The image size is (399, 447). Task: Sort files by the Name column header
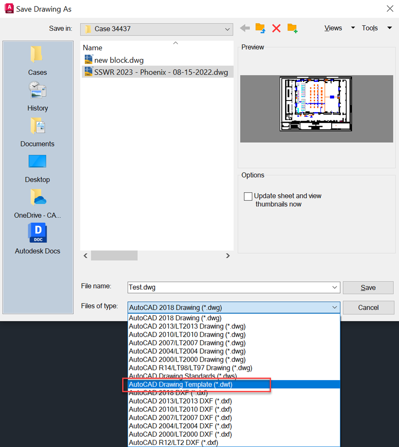click(x=93, y=48)
